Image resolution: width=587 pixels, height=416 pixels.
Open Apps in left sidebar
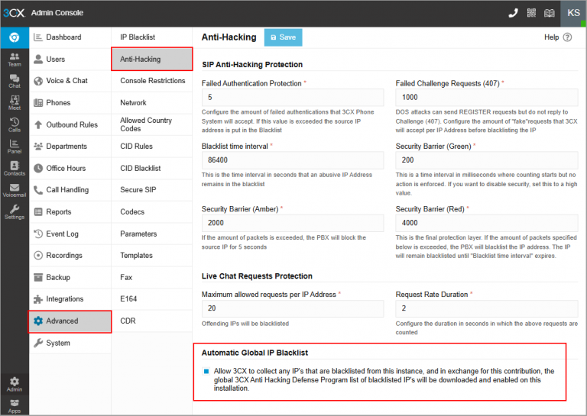15,406
